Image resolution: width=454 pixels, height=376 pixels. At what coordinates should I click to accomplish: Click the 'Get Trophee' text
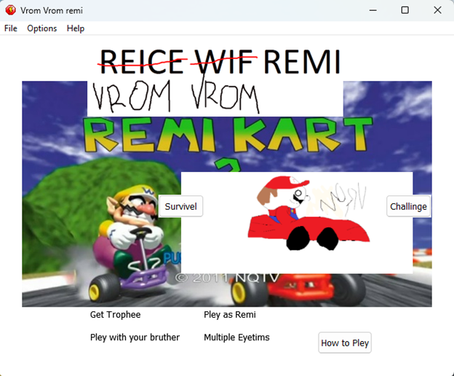click(115, 315)
